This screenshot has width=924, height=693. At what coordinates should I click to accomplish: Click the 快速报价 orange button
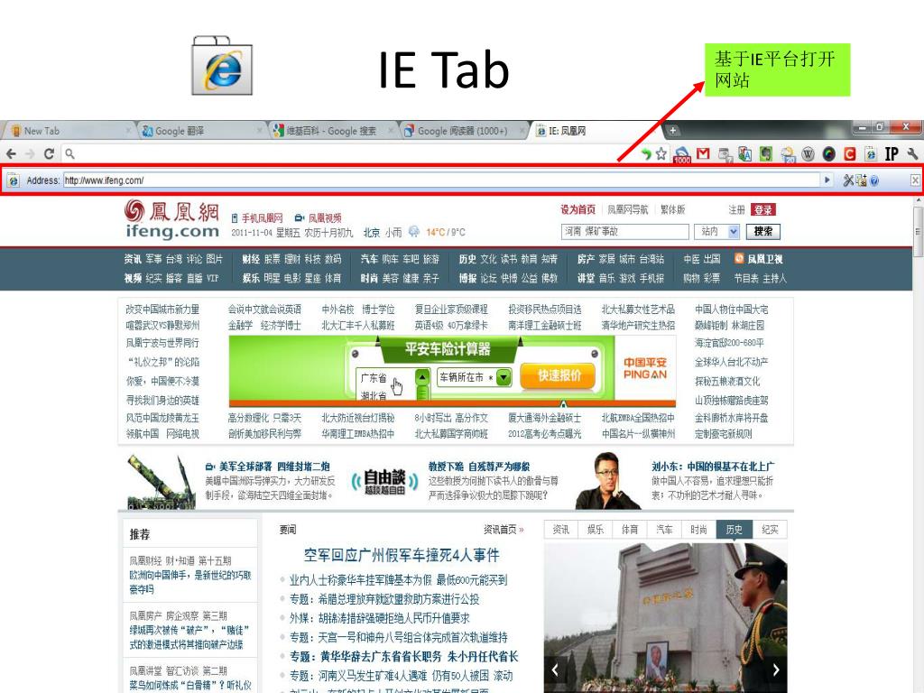(558, 375)
